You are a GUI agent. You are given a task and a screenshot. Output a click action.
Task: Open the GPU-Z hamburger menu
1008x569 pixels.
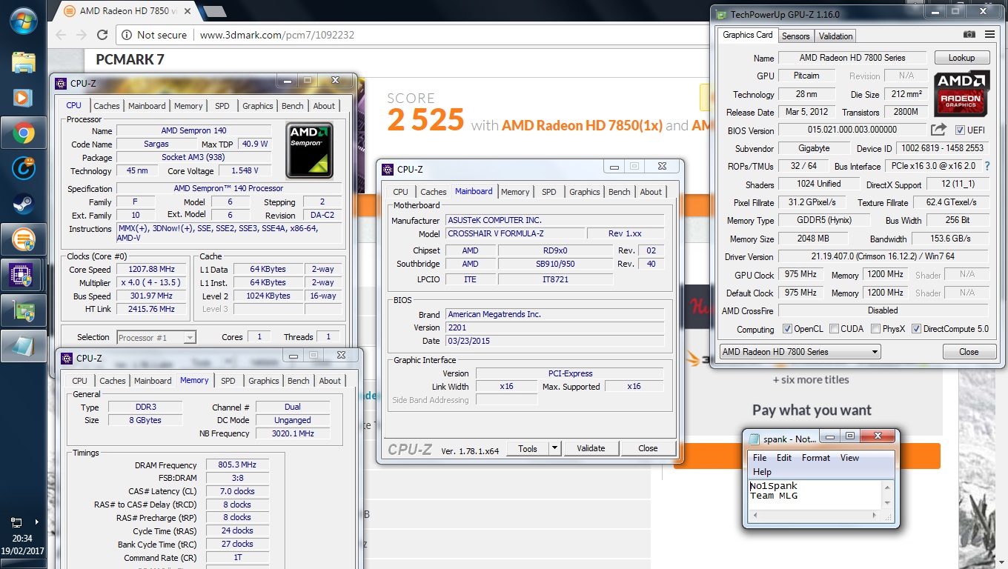[x=989, y=35]
